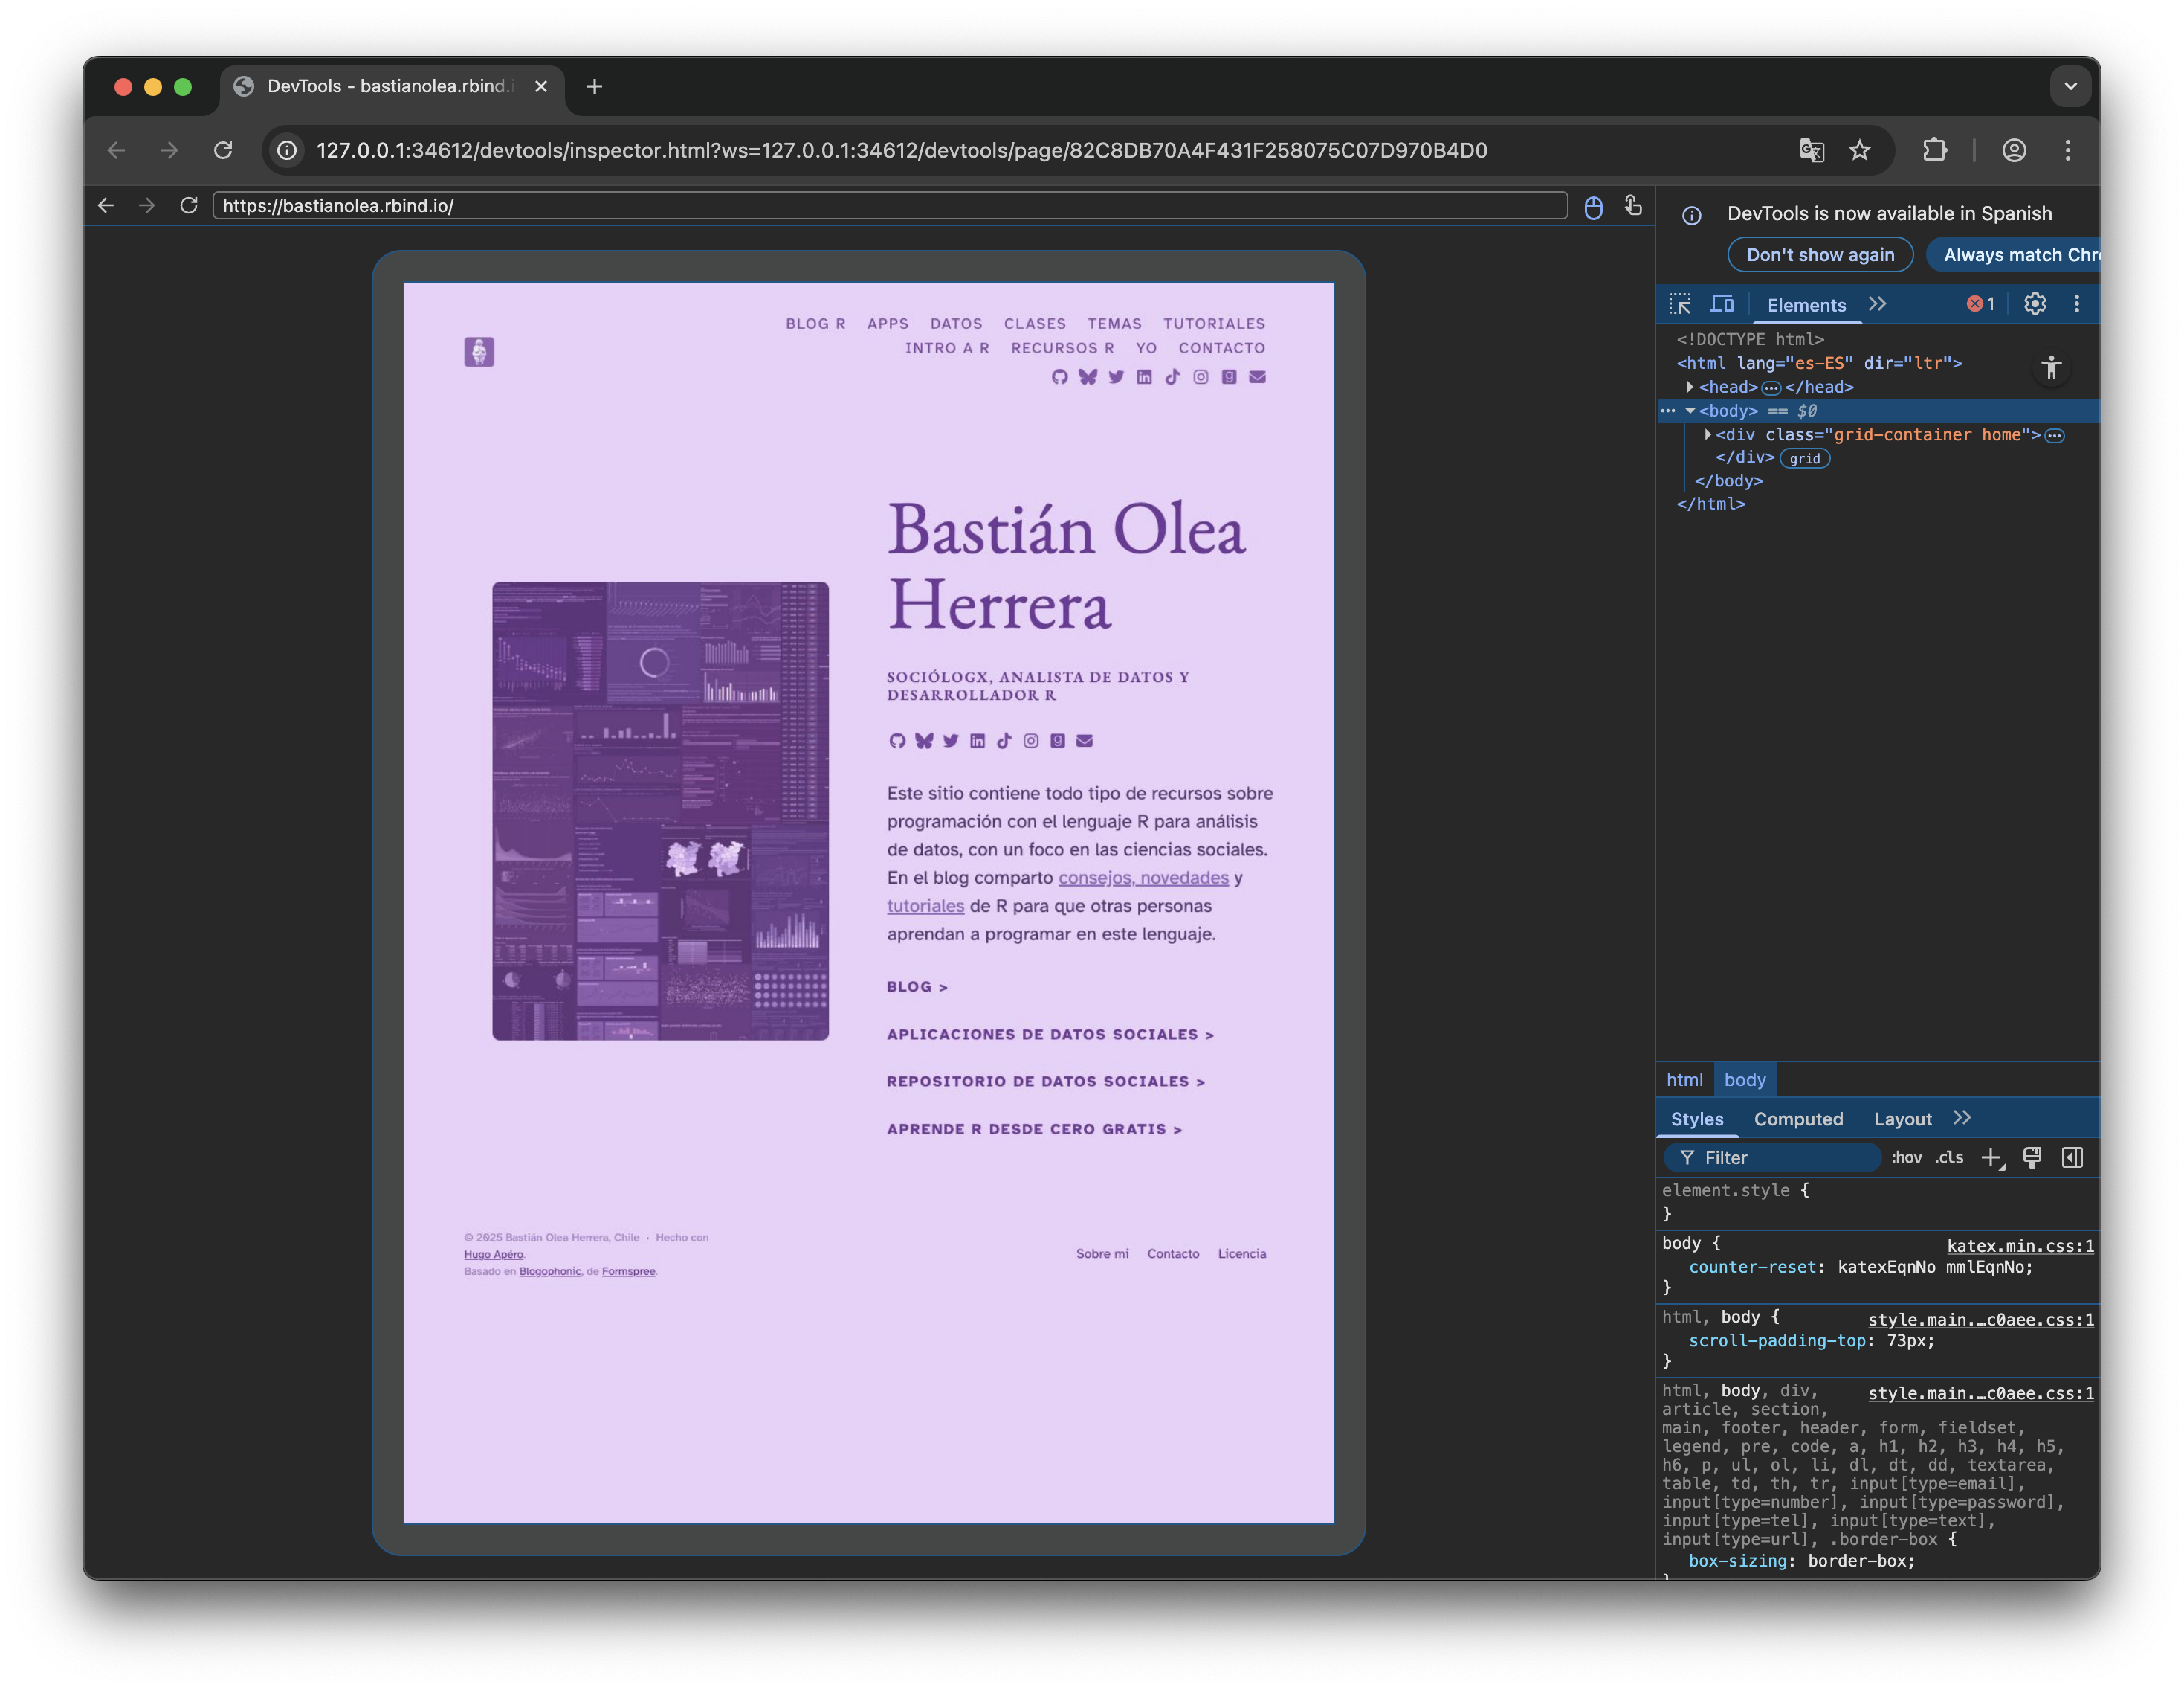Open CONTACTO in site navigation
Viewport: 2184px width, 1690px height.
coord(1221,347)
